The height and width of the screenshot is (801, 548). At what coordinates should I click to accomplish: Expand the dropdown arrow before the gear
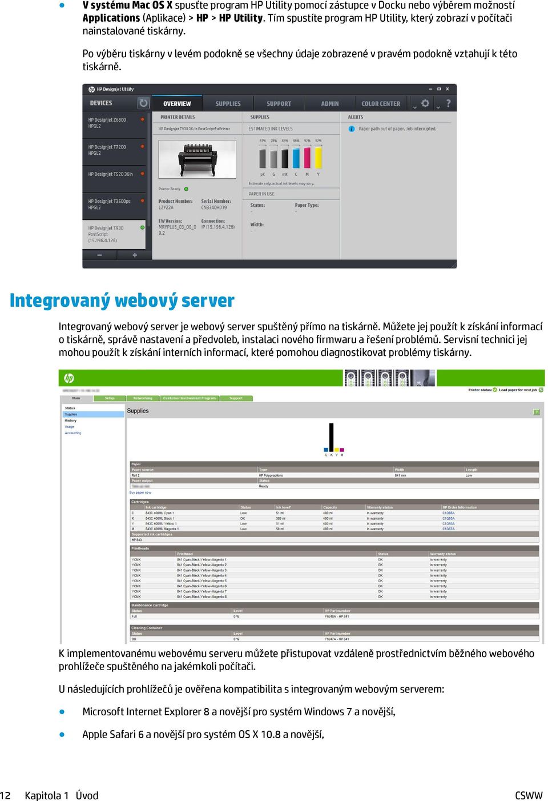(414, 106)
